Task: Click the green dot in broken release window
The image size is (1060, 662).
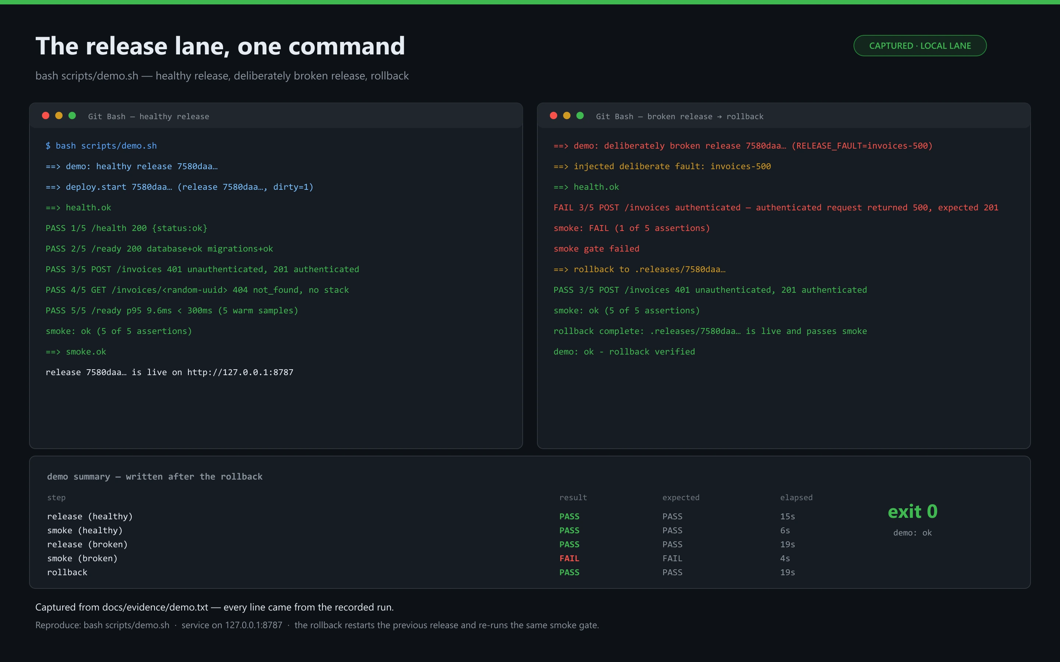Action: (x=580, y=115)
